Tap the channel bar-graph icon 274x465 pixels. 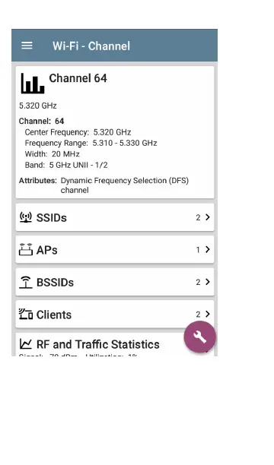33,84
